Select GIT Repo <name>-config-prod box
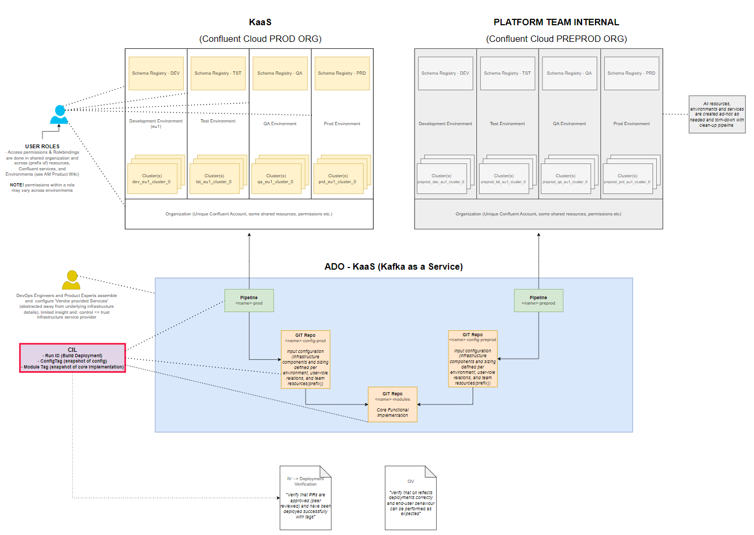The image size is (754, 535). 306,359
